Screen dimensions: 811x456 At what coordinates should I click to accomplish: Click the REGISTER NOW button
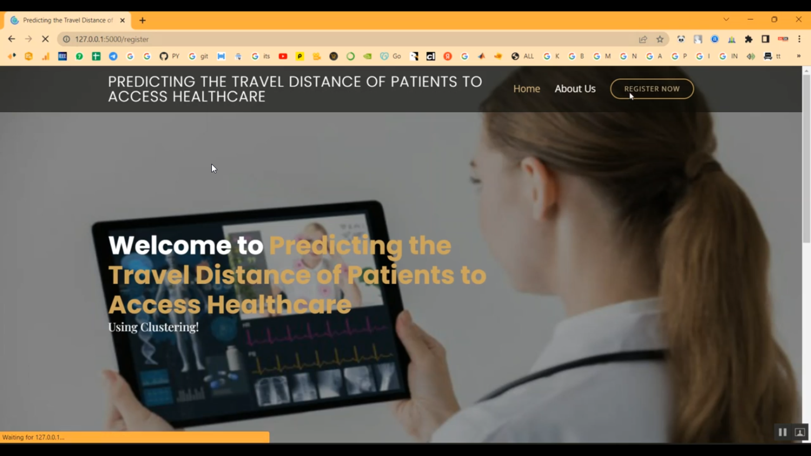pyautogui.click(x=652, y=89)
